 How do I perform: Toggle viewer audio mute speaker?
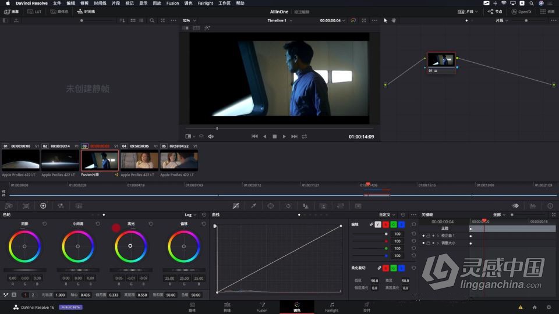211,136
